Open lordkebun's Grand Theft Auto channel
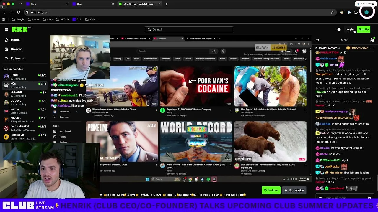The height and width of the screenshot is (212, 378). (25, 136)
